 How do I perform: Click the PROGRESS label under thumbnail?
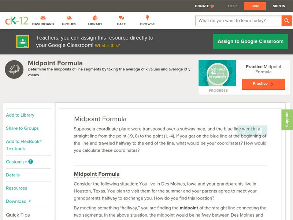click(x=218, y=90)
